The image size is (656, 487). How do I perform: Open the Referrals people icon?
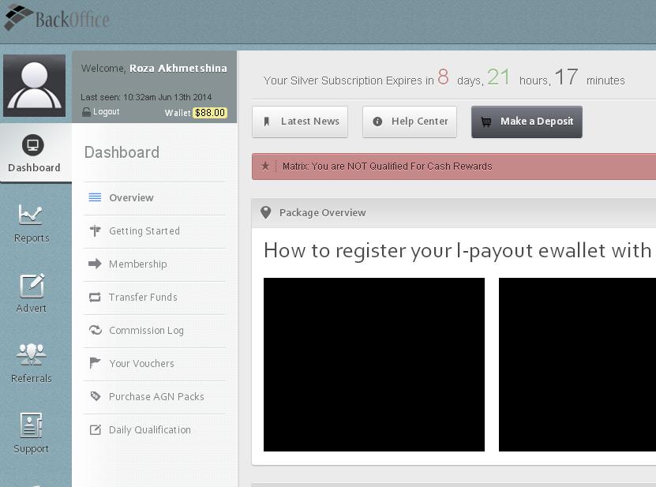(x=32, y=354)
